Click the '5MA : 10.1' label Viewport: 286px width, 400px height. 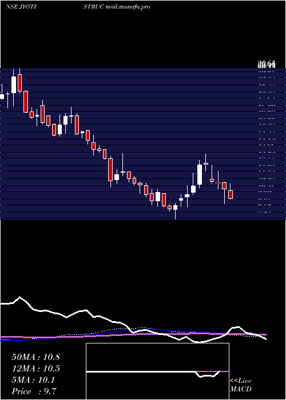pyautogui.click(x=33, y=380)
